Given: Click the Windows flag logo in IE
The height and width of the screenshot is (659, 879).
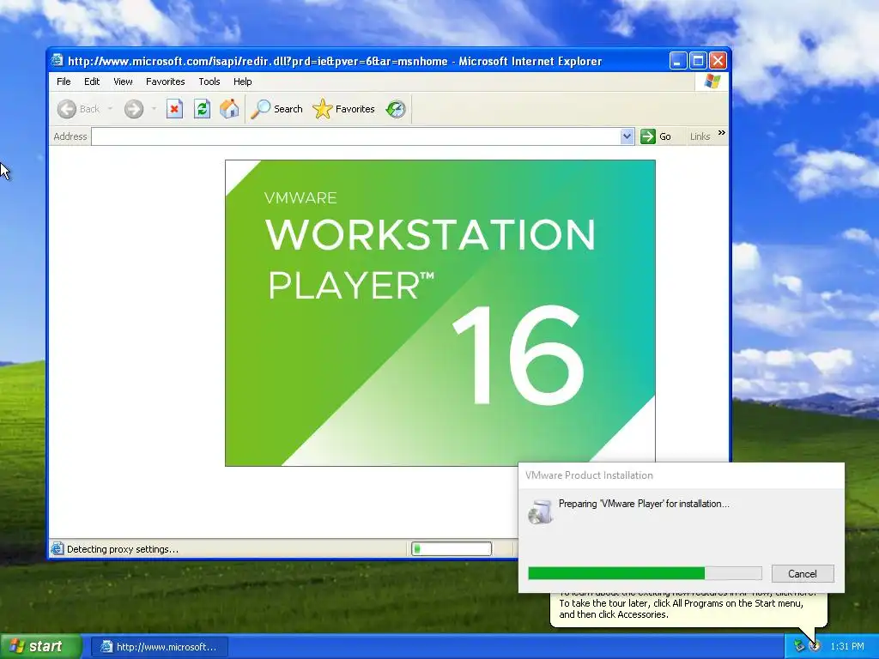Looking at the screenshot, I should [x=712, y=82].
